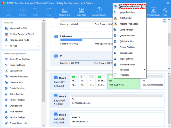Select the 45... partition block on Disk 1
Viewport: 171px width, 128px height.
[x=74, y=82]
